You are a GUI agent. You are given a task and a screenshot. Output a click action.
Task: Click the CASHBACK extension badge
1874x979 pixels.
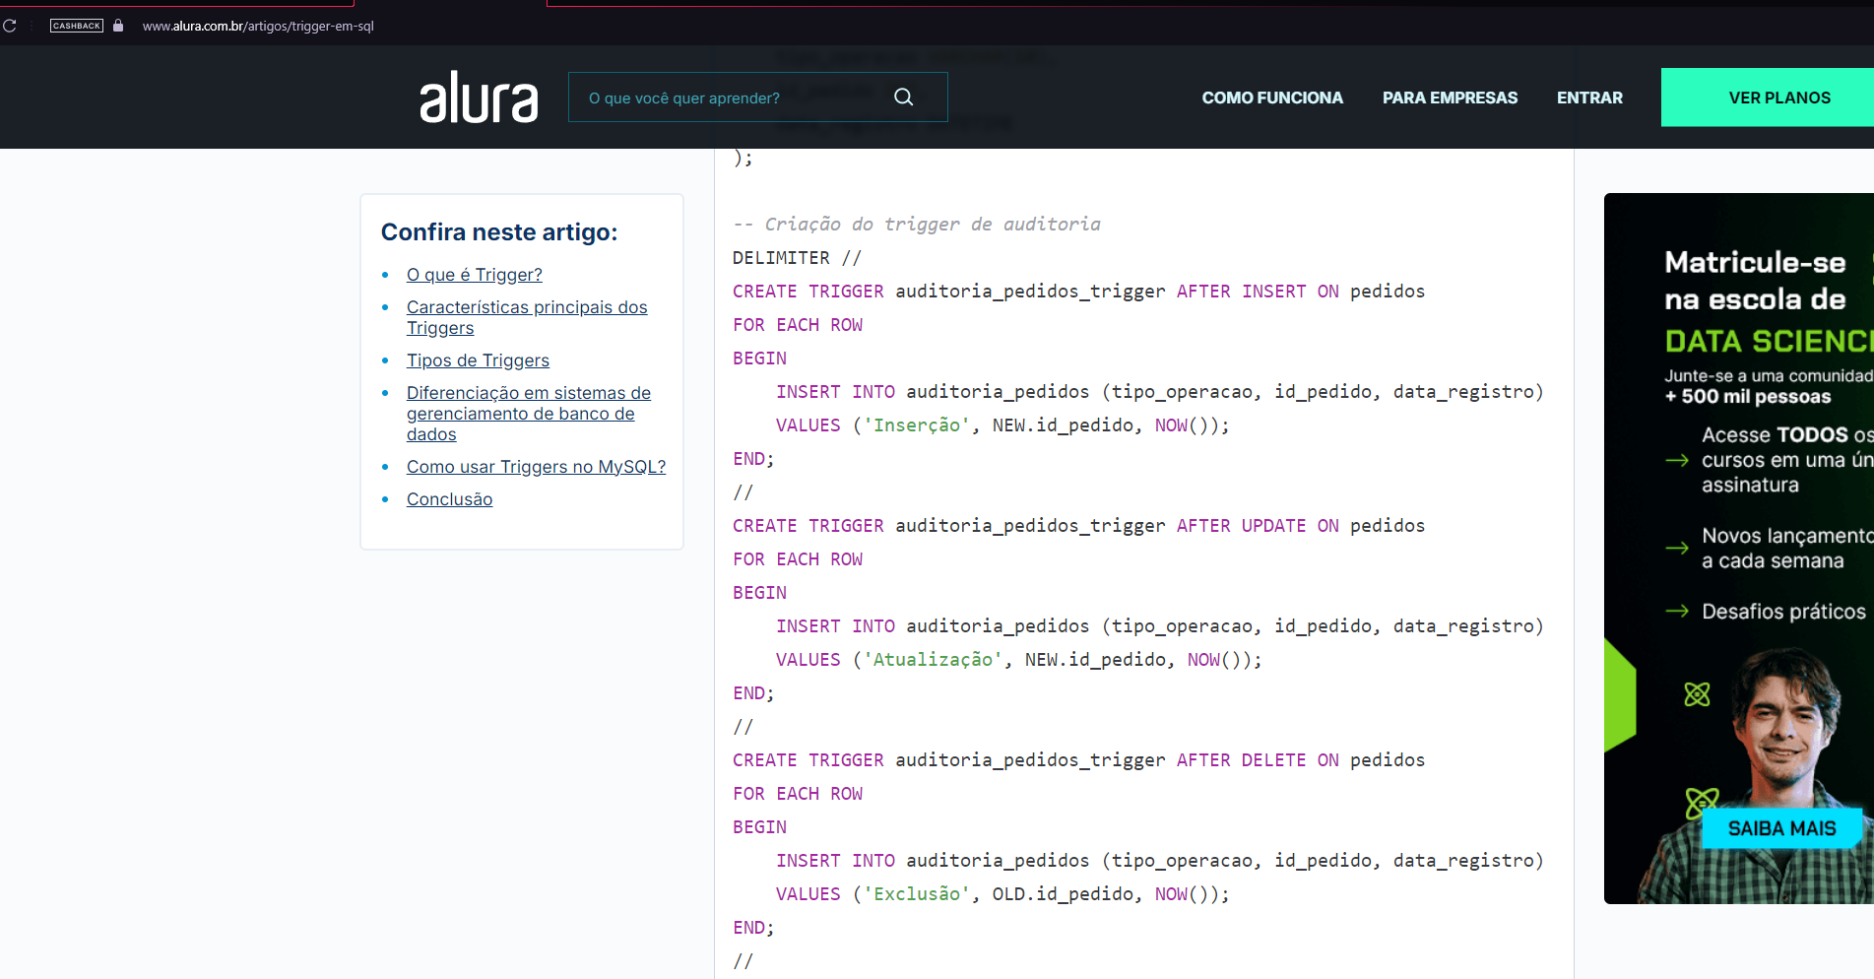coord(77,26)
